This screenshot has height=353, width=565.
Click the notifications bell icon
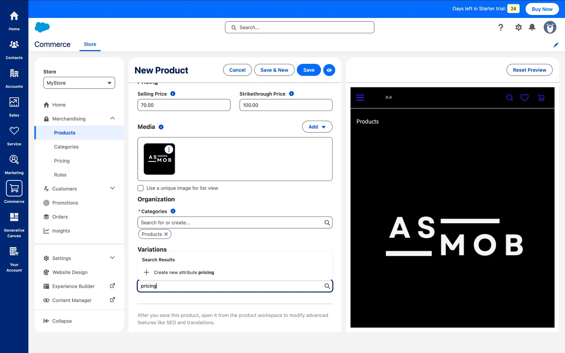coord(532,27)
